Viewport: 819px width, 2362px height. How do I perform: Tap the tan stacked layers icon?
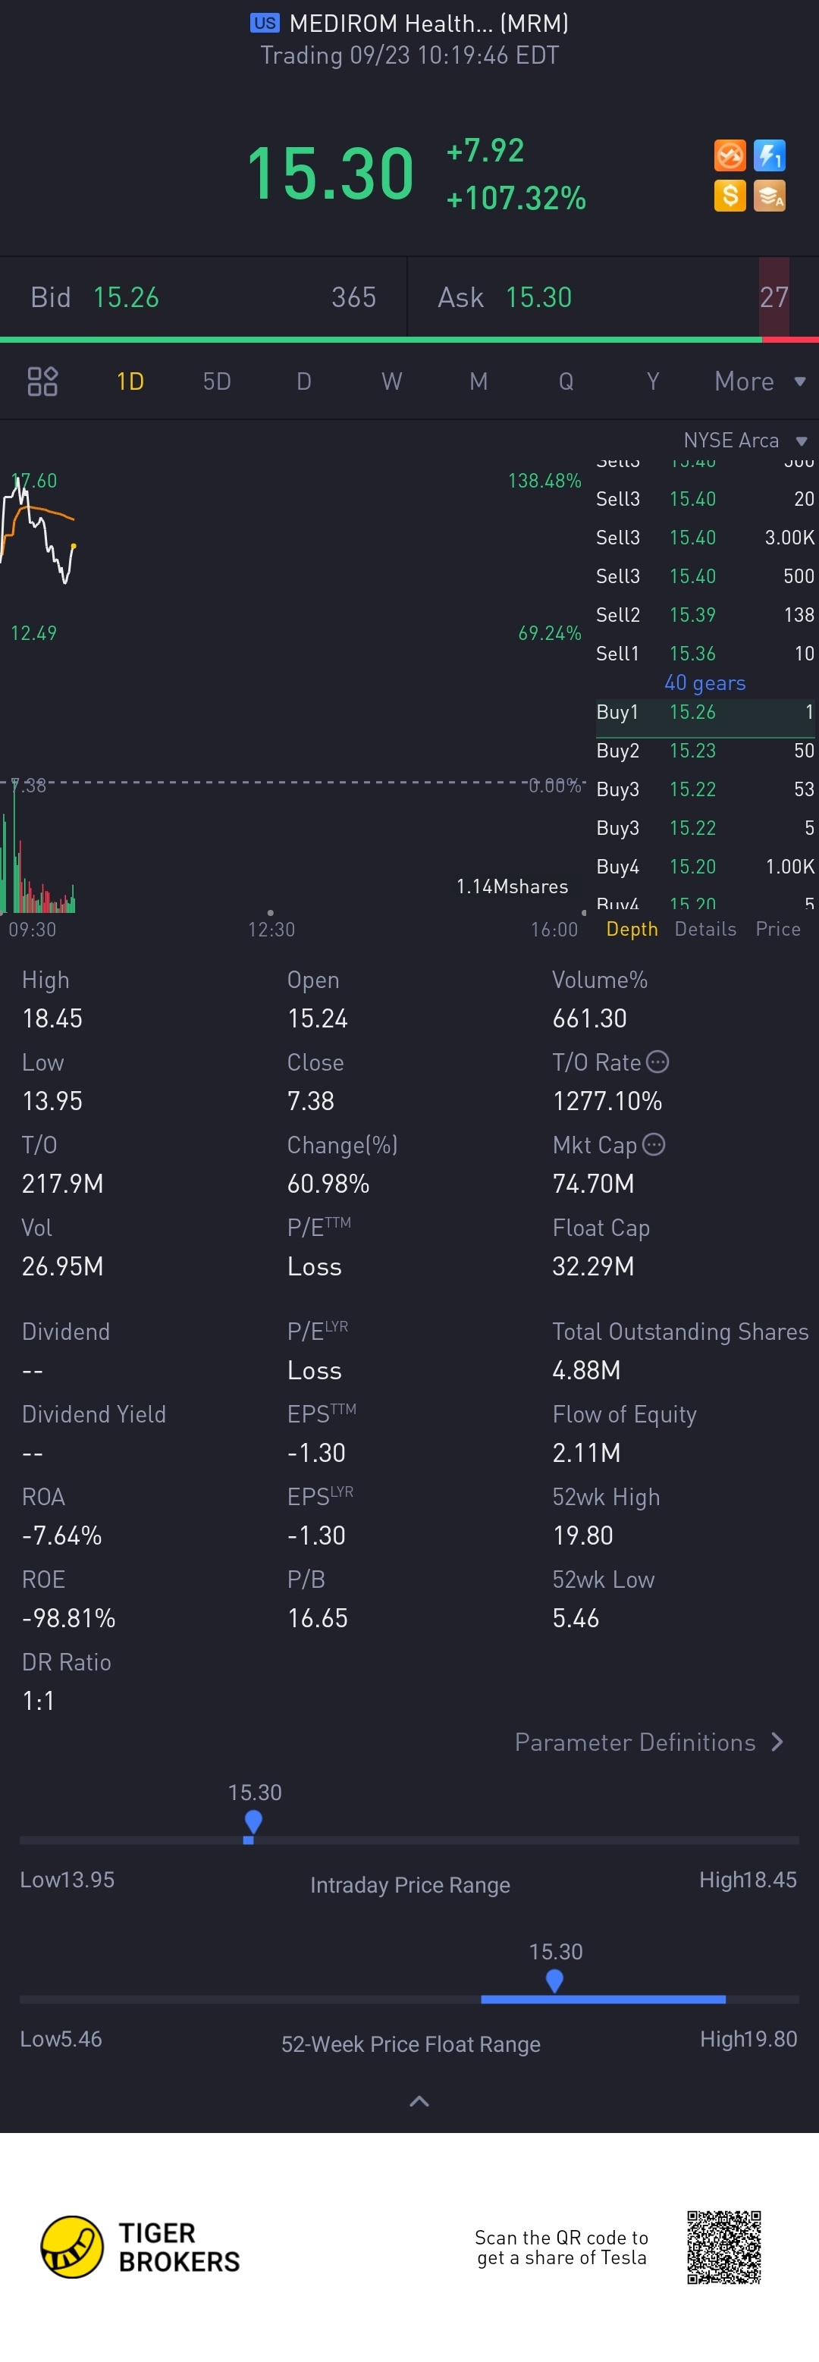tap(770, 196)
